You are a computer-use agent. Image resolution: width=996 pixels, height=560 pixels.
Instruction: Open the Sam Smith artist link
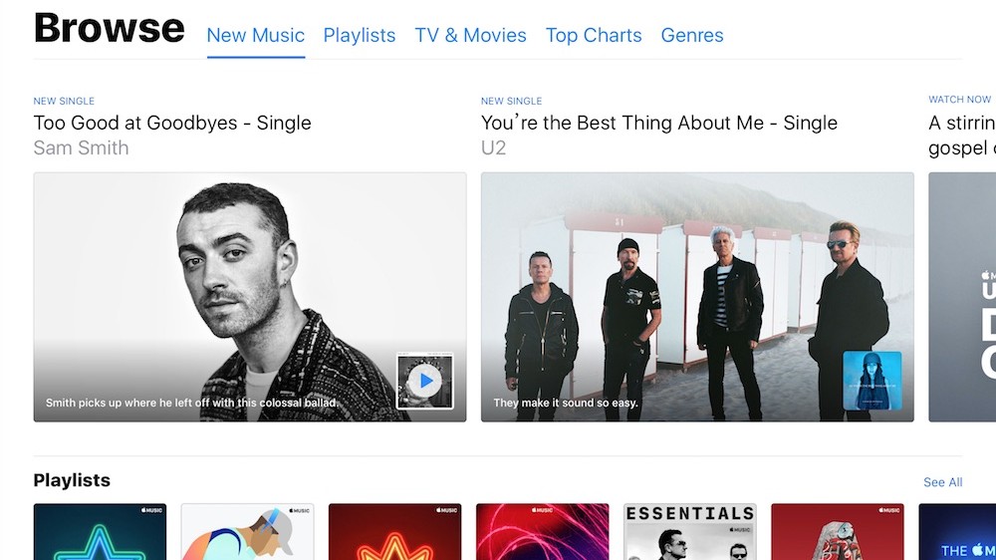pyautogui.click(x=82, y=147)
